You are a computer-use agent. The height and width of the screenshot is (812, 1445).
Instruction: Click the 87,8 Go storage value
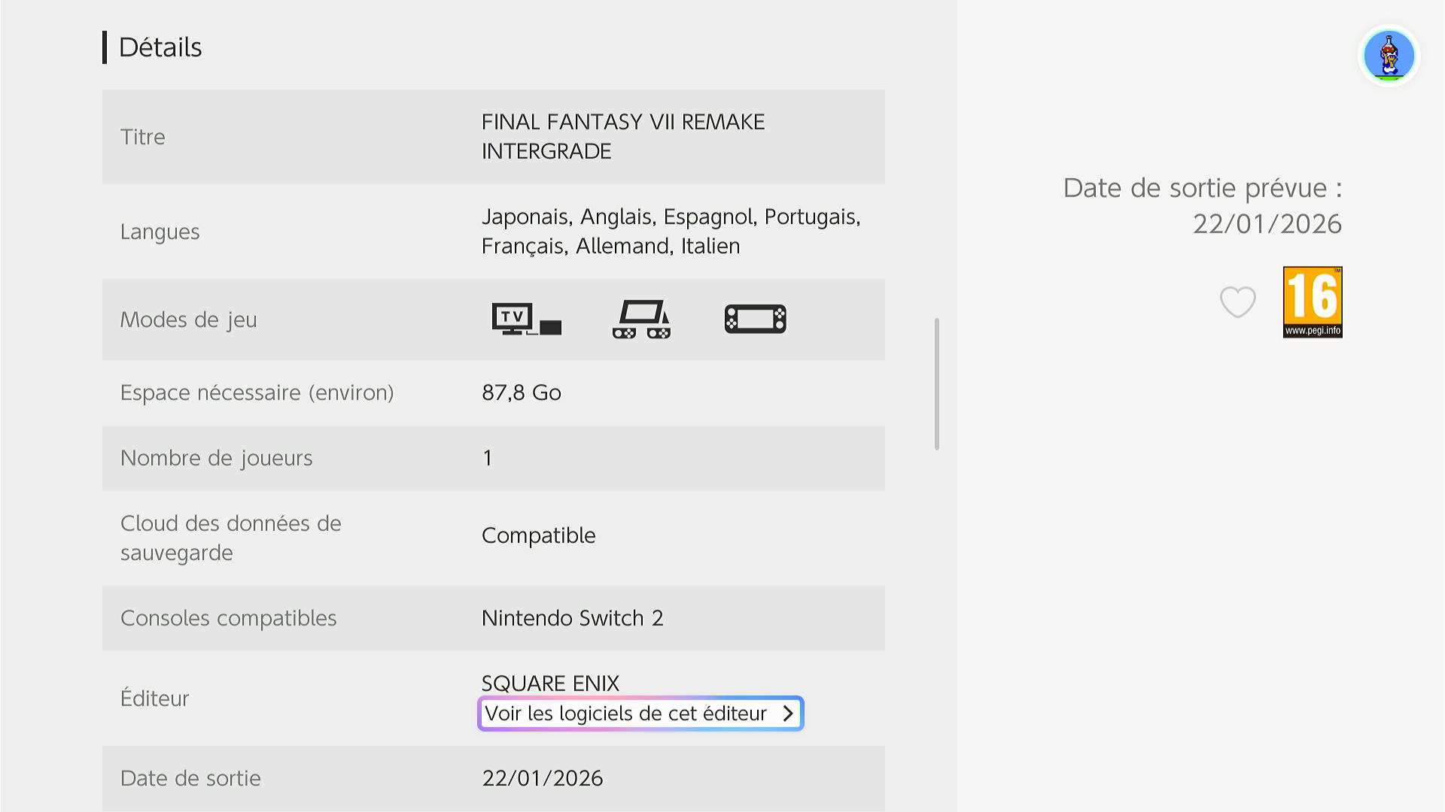[521, 392]
